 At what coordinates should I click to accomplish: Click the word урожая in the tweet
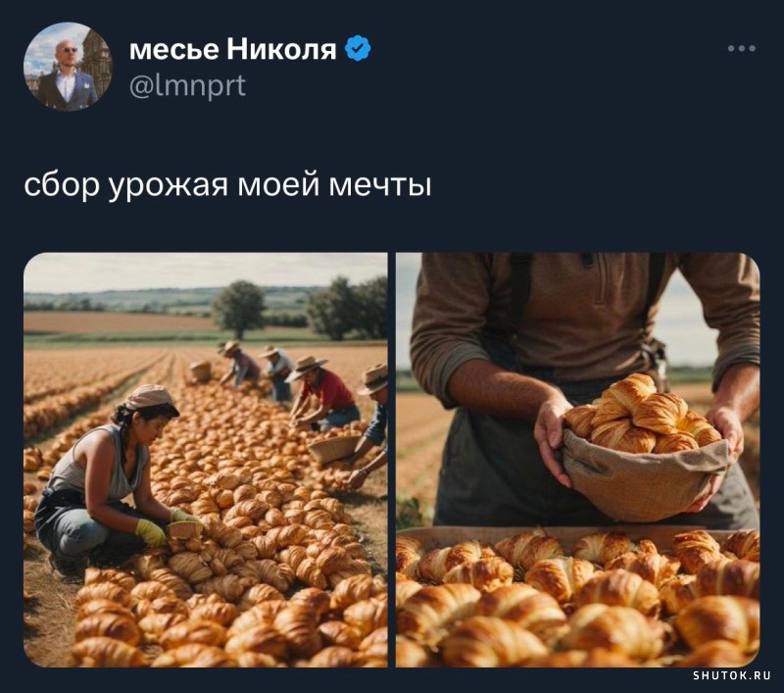click(x=168, y=187)
